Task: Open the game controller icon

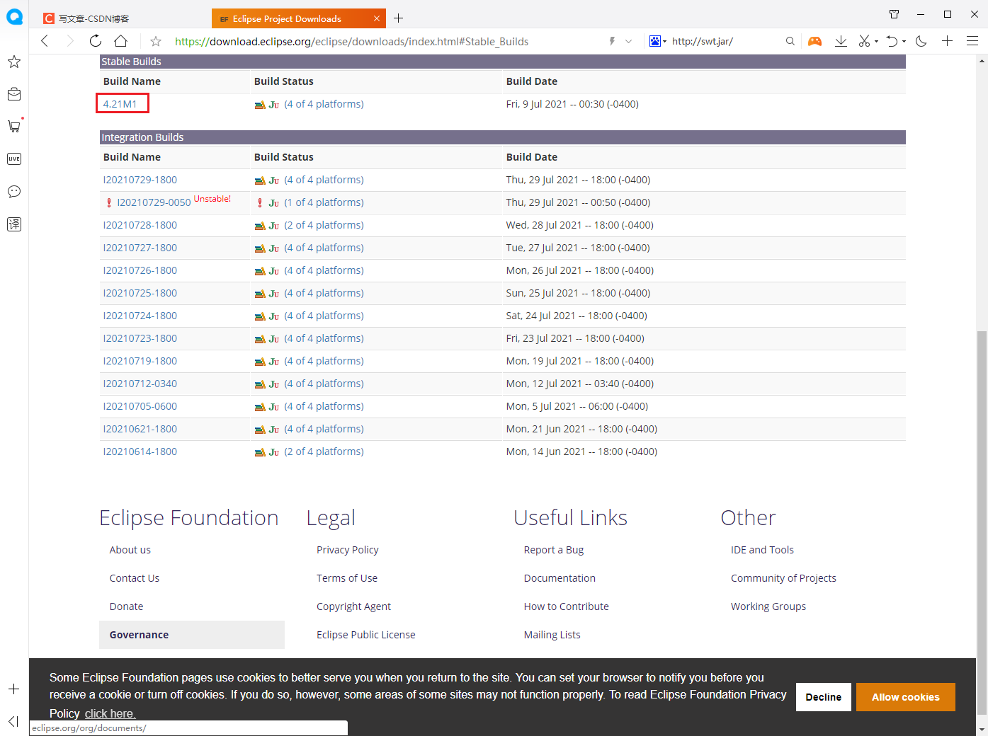Action: pos(815,41)
